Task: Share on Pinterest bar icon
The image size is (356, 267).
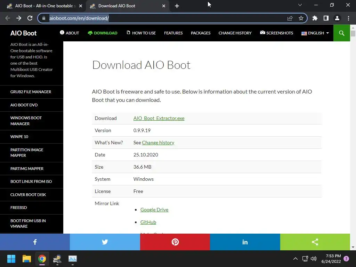Action: click(x=175, y=242)
